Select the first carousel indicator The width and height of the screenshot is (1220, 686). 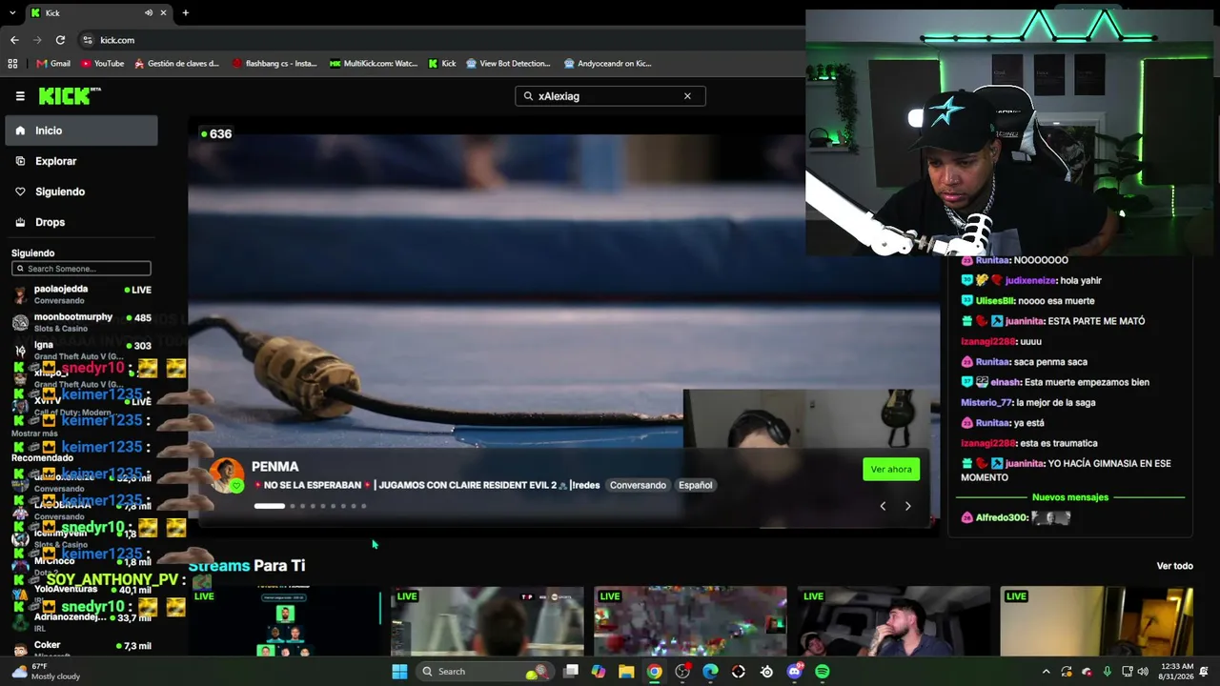click(270, 506)
